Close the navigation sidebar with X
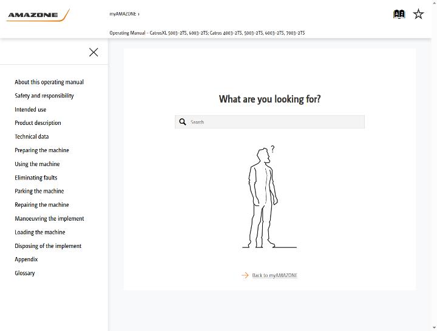The image size is (437, 331). pos(93,52)
